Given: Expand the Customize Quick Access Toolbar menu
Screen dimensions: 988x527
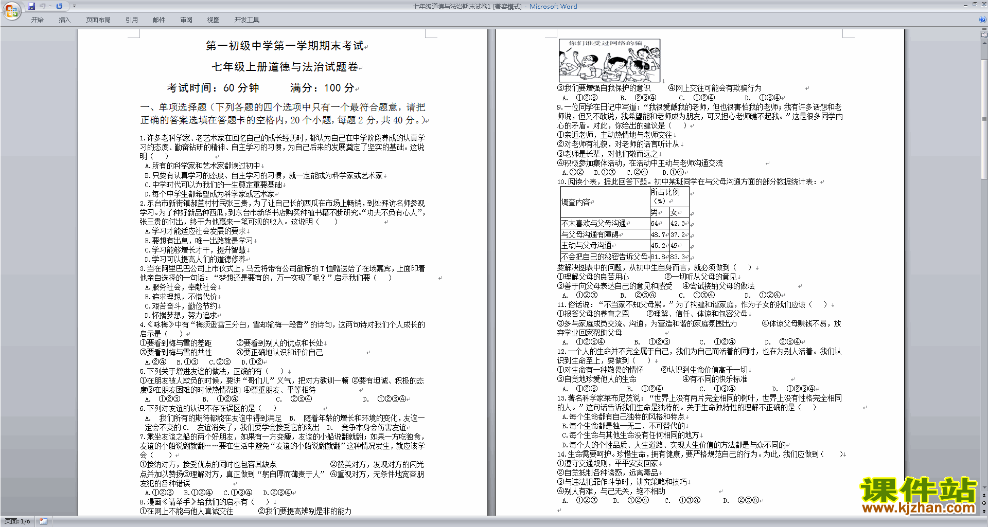Looking at the screenshot, I should click(x=74, y=6).
